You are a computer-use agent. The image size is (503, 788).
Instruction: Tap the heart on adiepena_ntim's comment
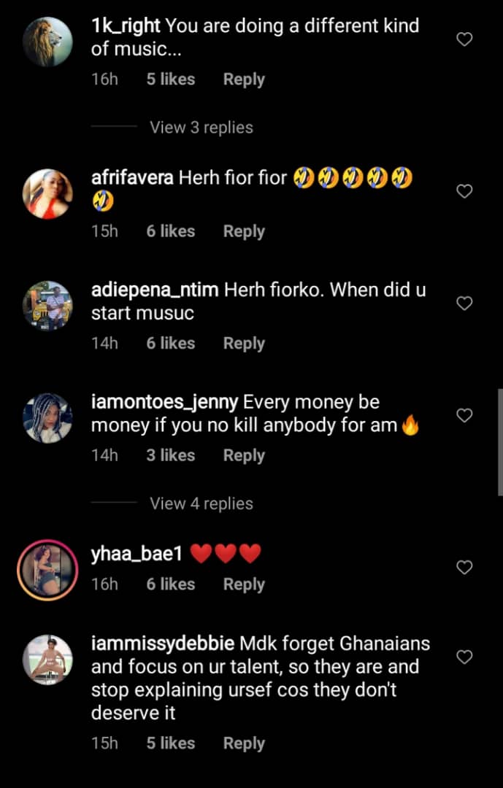point(464,303)
